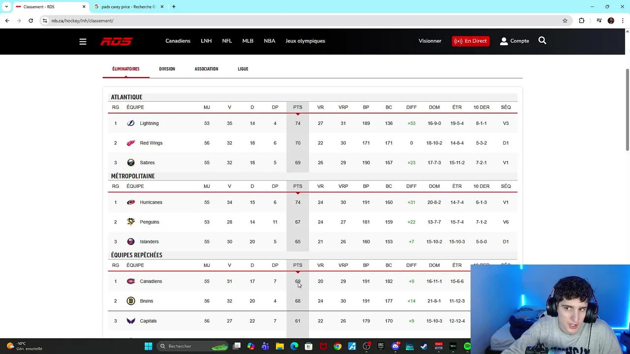Open the browser extensions puzzle icon
Image resolution: width=630 pixels, height=354 pixels.
[582, 21]
